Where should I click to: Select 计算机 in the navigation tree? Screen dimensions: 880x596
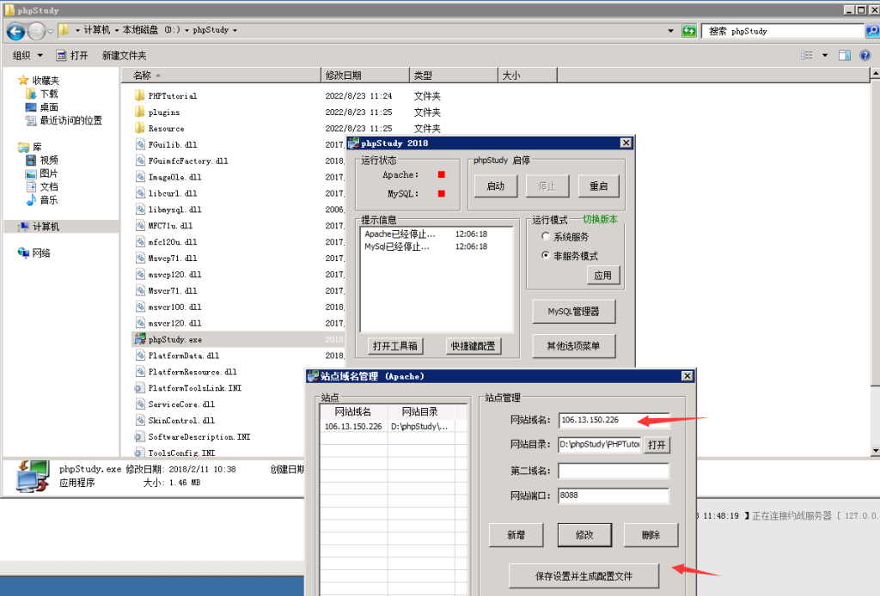pyautogui.click(x=46, y=227)
